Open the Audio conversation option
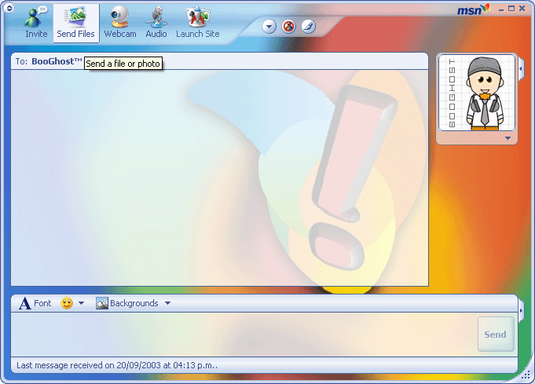This screenshot has height=384, width=535. tap(156, 23)
